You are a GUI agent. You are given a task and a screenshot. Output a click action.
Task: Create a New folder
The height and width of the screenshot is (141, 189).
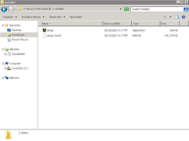76,17
